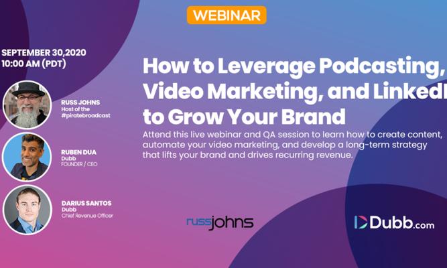
Task: Click Ruben Dua's profile photo
Action: tap(27, 157)
